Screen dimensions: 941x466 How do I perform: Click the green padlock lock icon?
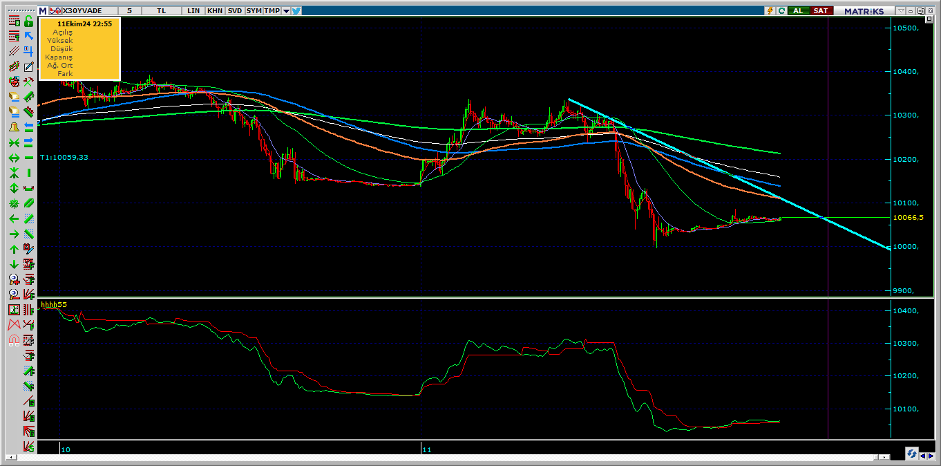coord(28,21)
